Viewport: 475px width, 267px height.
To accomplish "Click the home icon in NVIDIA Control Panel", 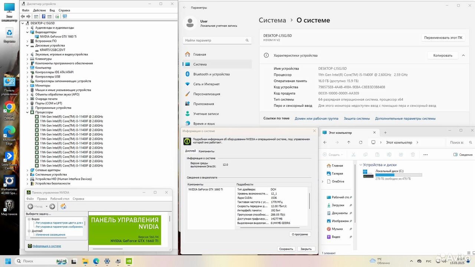I will [x=63, y=206].
